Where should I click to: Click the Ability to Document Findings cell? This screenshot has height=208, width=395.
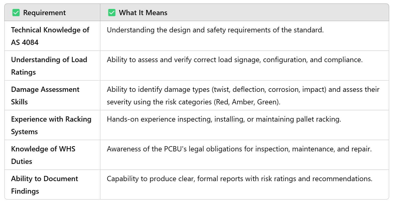pos(44,185)
